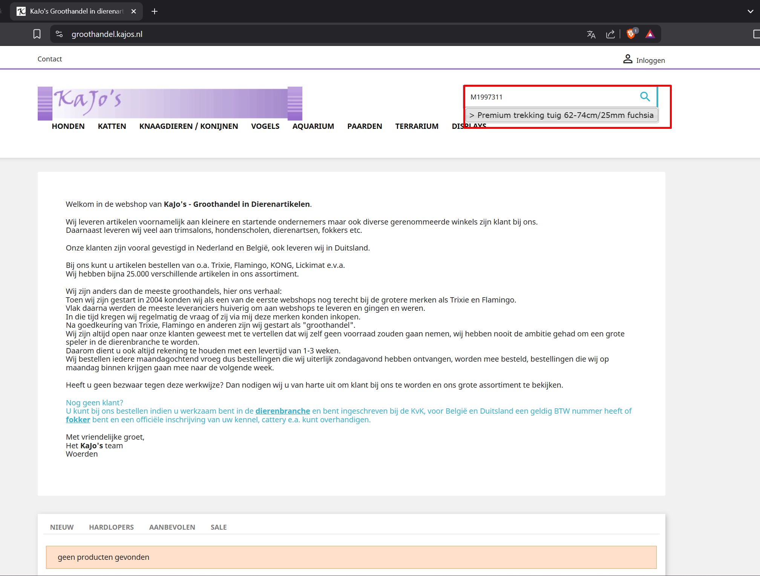Open a new browser tab
This screenshot has width=760, height=576.
tap(154, 11)
